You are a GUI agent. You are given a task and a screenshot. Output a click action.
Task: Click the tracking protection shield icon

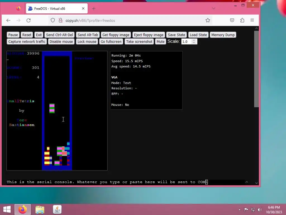[53, 20]
